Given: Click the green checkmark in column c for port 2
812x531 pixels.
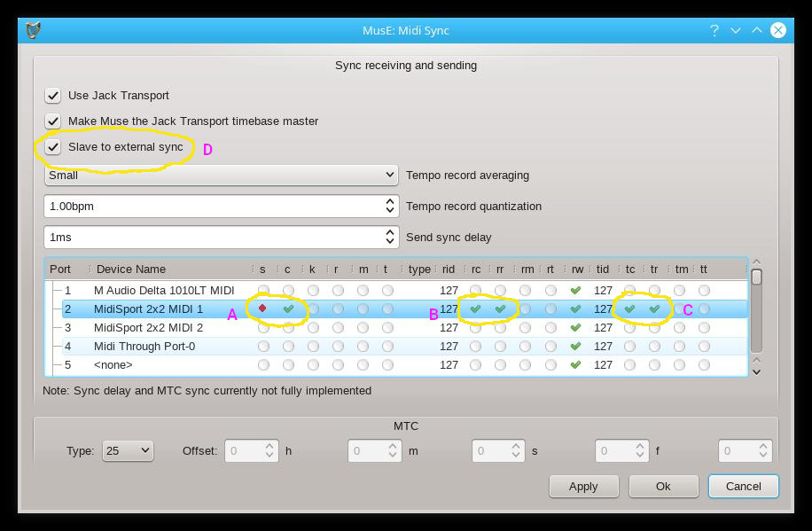Looking at the screenshot, I should pos(287,308).
